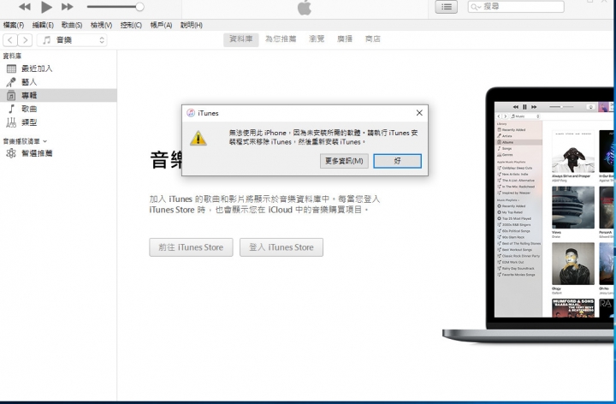Viewport: 616px width, 404px height.
Task: Select 類型 in the sidebar
Action: [58, 122]
